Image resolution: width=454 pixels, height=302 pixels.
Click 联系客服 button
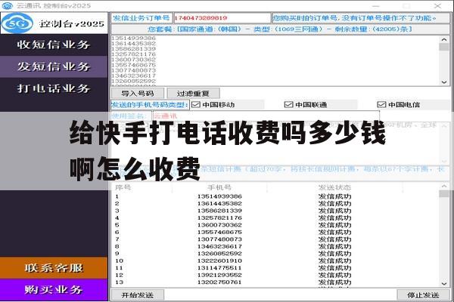(x=54, y=268)
